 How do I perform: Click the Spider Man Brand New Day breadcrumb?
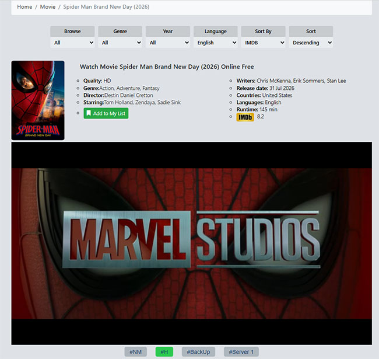pos(106,7)
